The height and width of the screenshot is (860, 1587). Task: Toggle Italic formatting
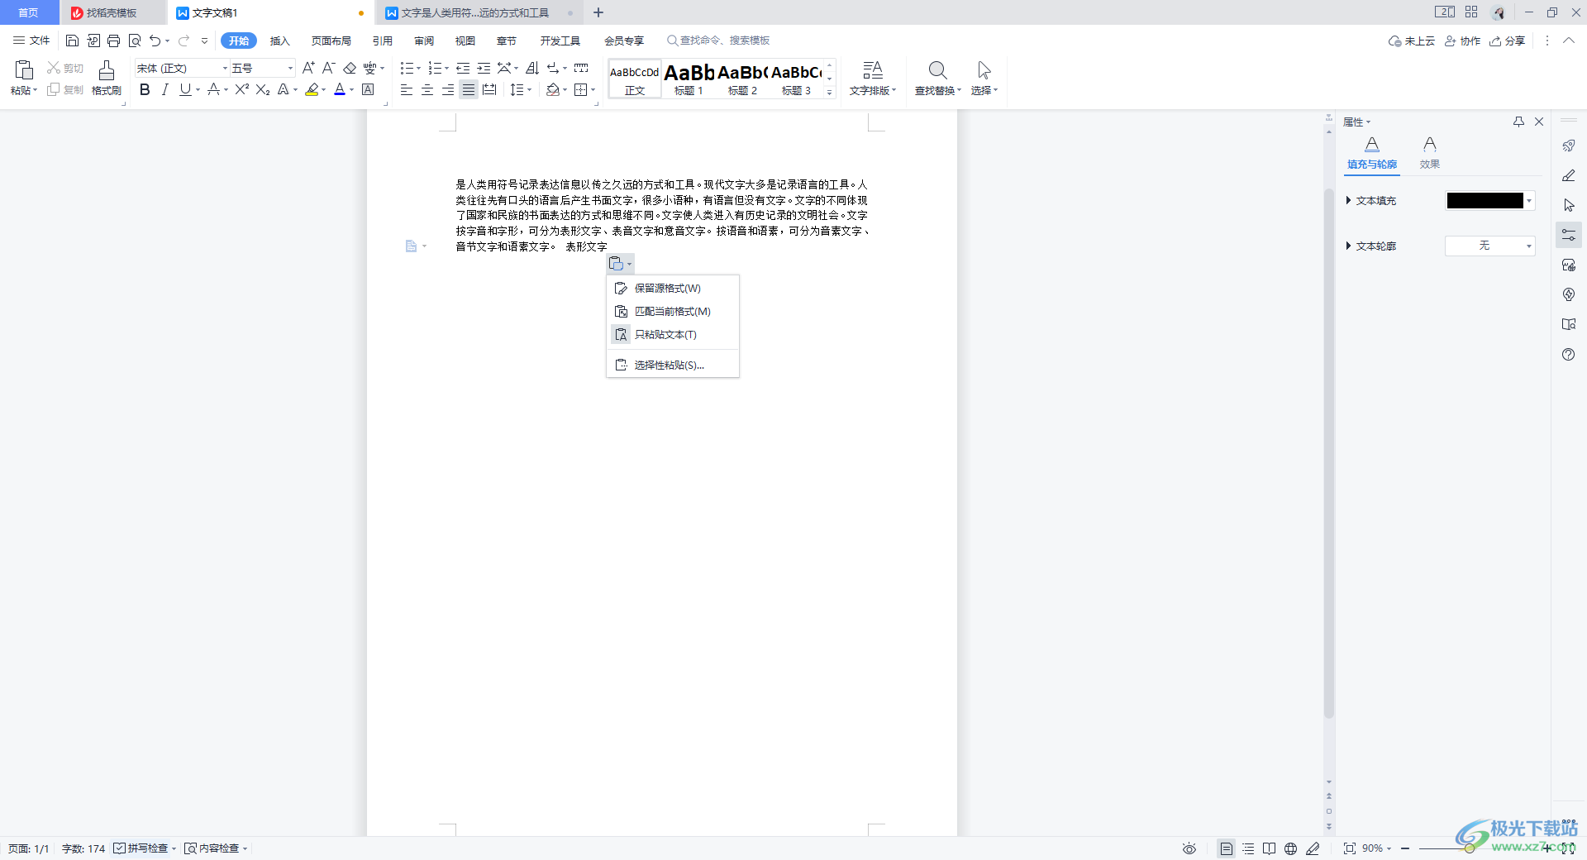coord(164,89)
